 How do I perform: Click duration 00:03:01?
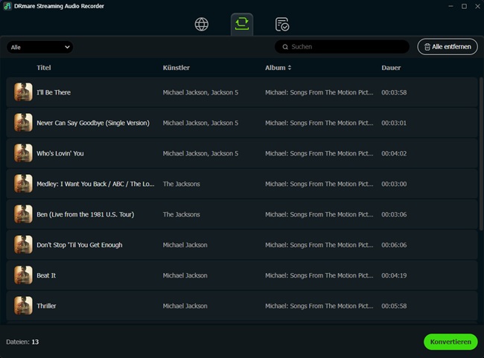point(394,123)
